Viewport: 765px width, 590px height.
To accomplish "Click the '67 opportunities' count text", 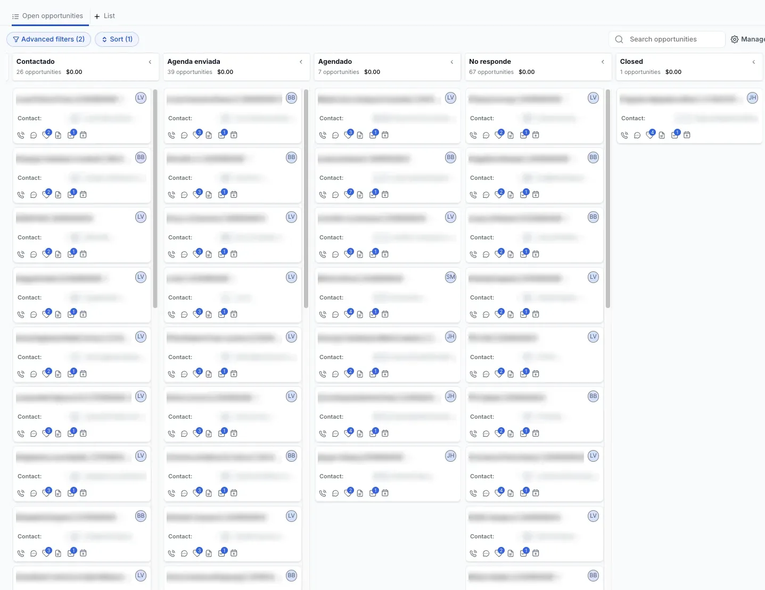I will point(491,72).
